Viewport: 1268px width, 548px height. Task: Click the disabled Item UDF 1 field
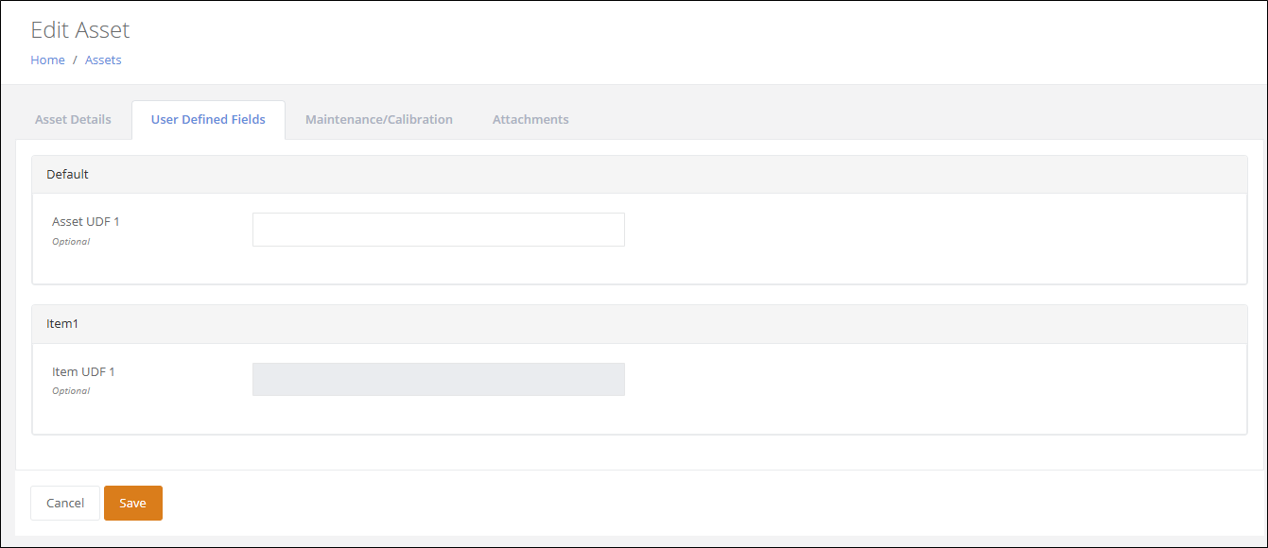pos(439,379)
